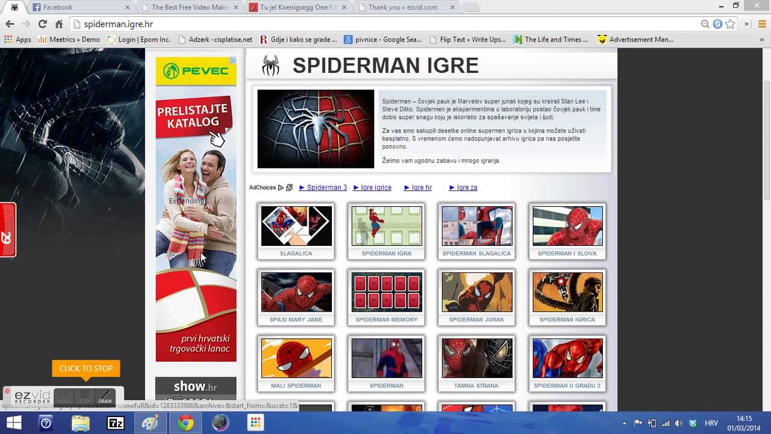This screenshot has width=771, height=434.
Task: Click the spider logo beside SPIDERMAN IGRE
Action: pyautogui.click(x=270, y=65)
